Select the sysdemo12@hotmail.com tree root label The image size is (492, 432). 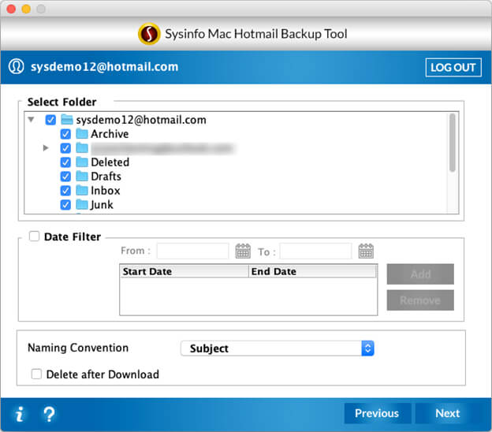(141, 120)
